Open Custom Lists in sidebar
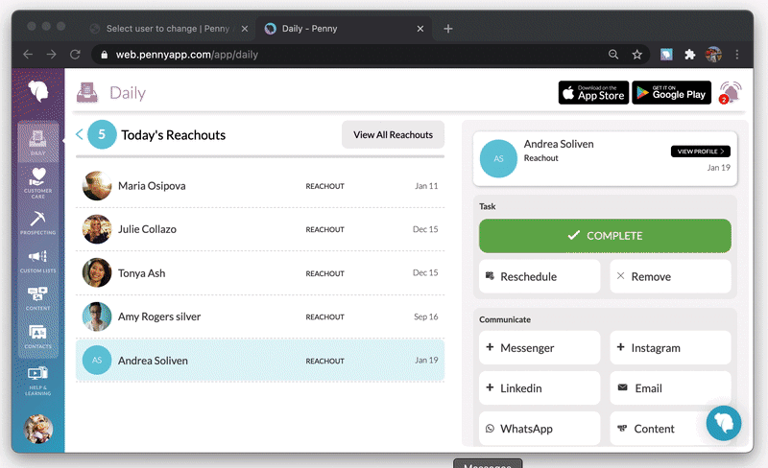768x468 pixels. 38,262
